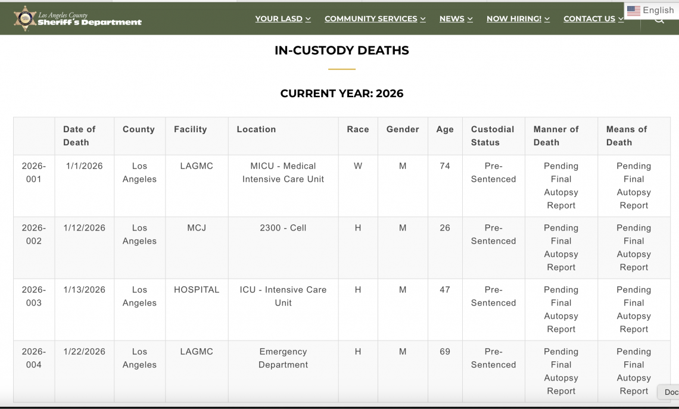Click the Sheriff's Department site title

[89, 19]
